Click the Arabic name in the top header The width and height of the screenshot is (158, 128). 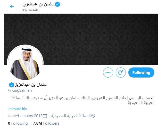coord(38,4)
